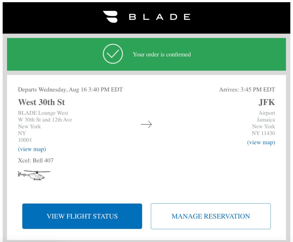Click the departure time 'Aug 16 3:40 PM EDT'

pos(70,90)
